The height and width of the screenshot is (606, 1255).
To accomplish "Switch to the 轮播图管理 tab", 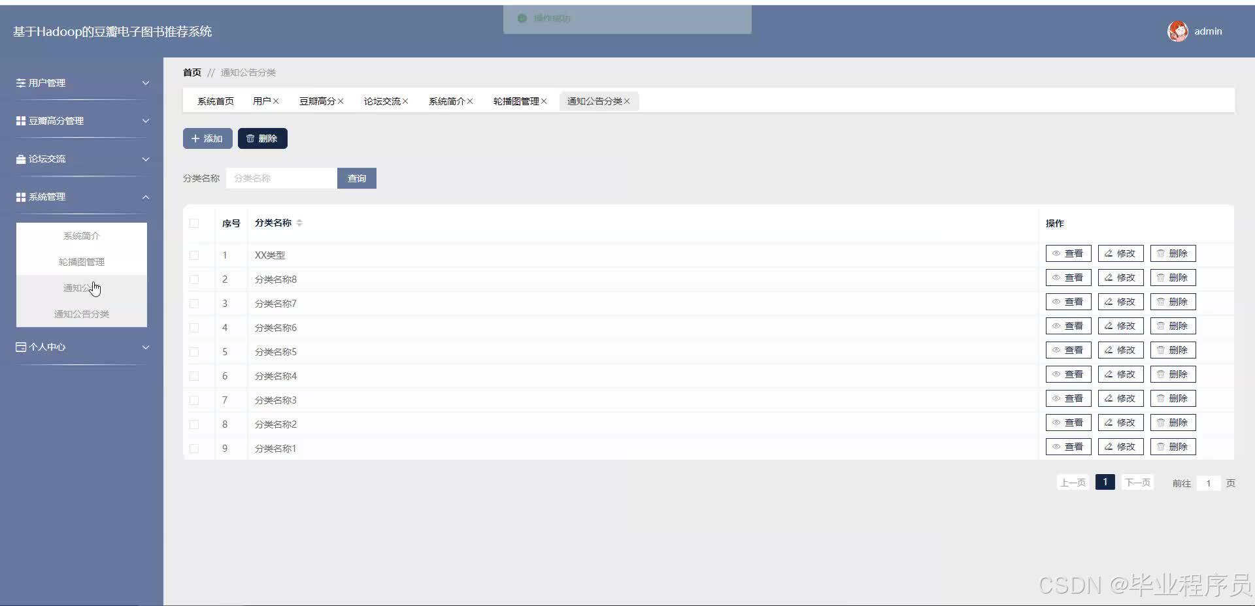I will (x=516, y=101).
